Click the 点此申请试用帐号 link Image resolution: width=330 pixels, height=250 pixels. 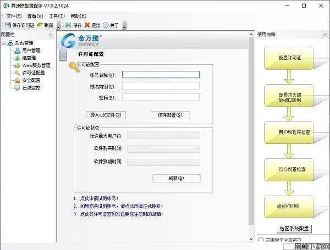point(99,198)
